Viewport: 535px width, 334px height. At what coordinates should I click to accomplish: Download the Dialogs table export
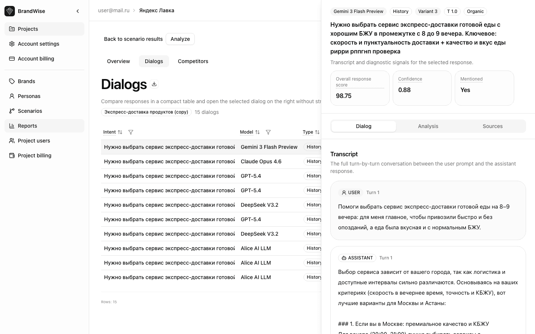[x=154, y=84]
